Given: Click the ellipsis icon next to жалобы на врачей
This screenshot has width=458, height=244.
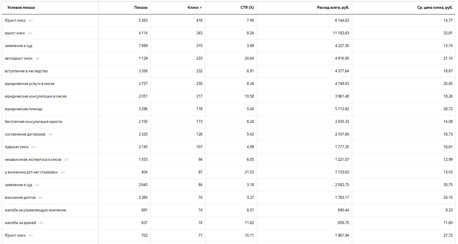Looking at the screenshot, I should pyautogui.click(x=41, y=223).
